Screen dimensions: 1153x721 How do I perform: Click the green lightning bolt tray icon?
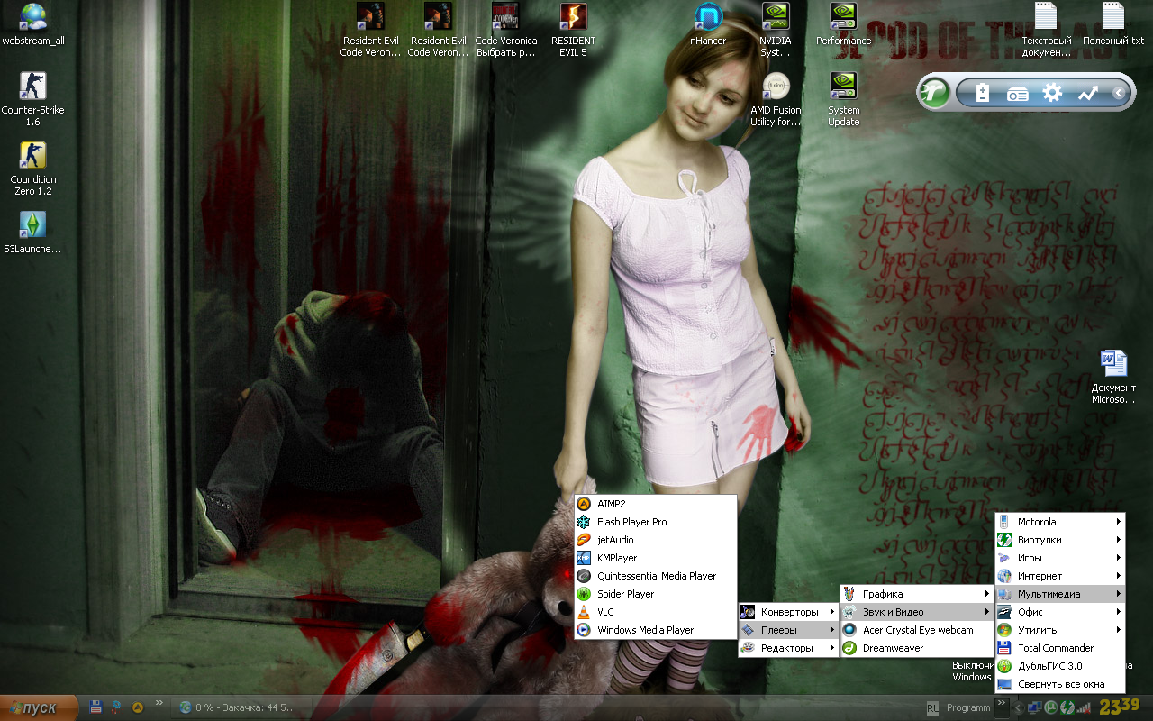pyautogui.click(x=1066, y=707)
